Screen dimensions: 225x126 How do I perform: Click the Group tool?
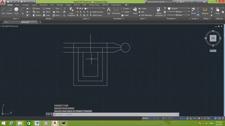coord(193,11)
